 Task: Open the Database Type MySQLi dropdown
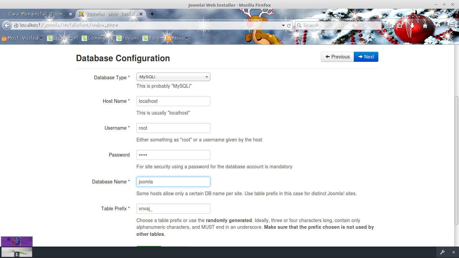coord(173,77)
